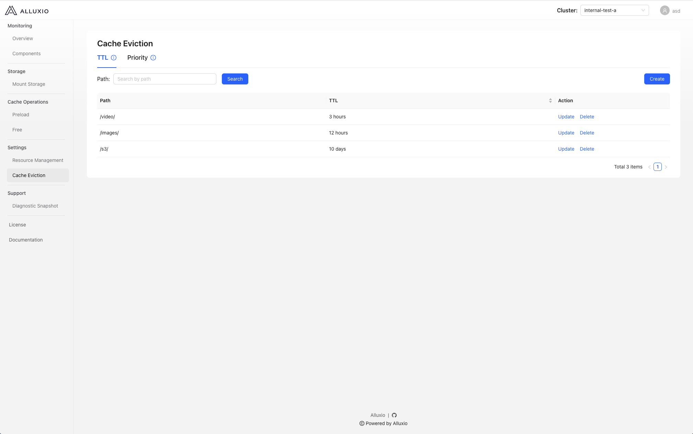Open the GitHub icon in the footer
693x434 pixels.
pos(394,415)
